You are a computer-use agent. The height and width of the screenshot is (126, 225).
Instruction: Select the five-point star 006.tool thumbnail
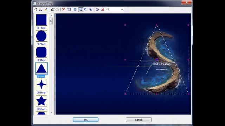pos(41,101)
